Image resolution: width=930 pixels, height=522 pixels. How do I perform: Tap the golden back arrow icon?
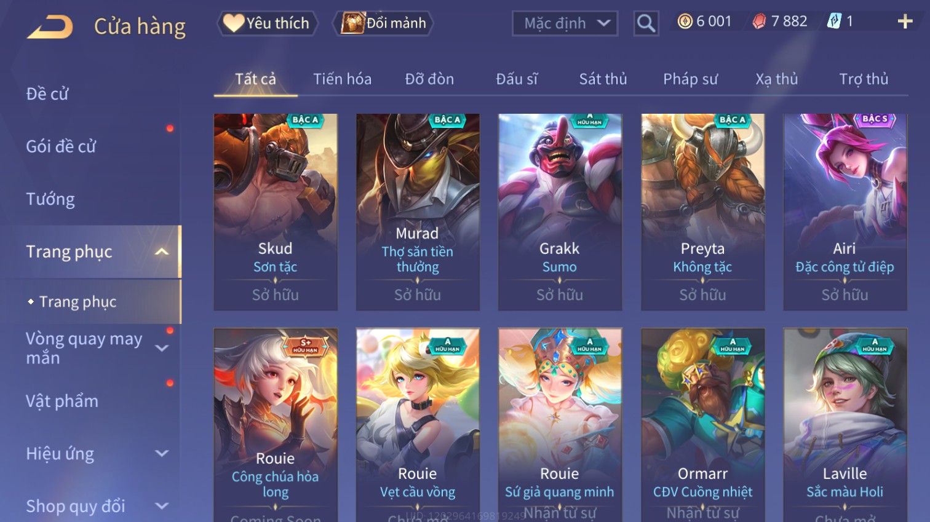click(50, 27)
